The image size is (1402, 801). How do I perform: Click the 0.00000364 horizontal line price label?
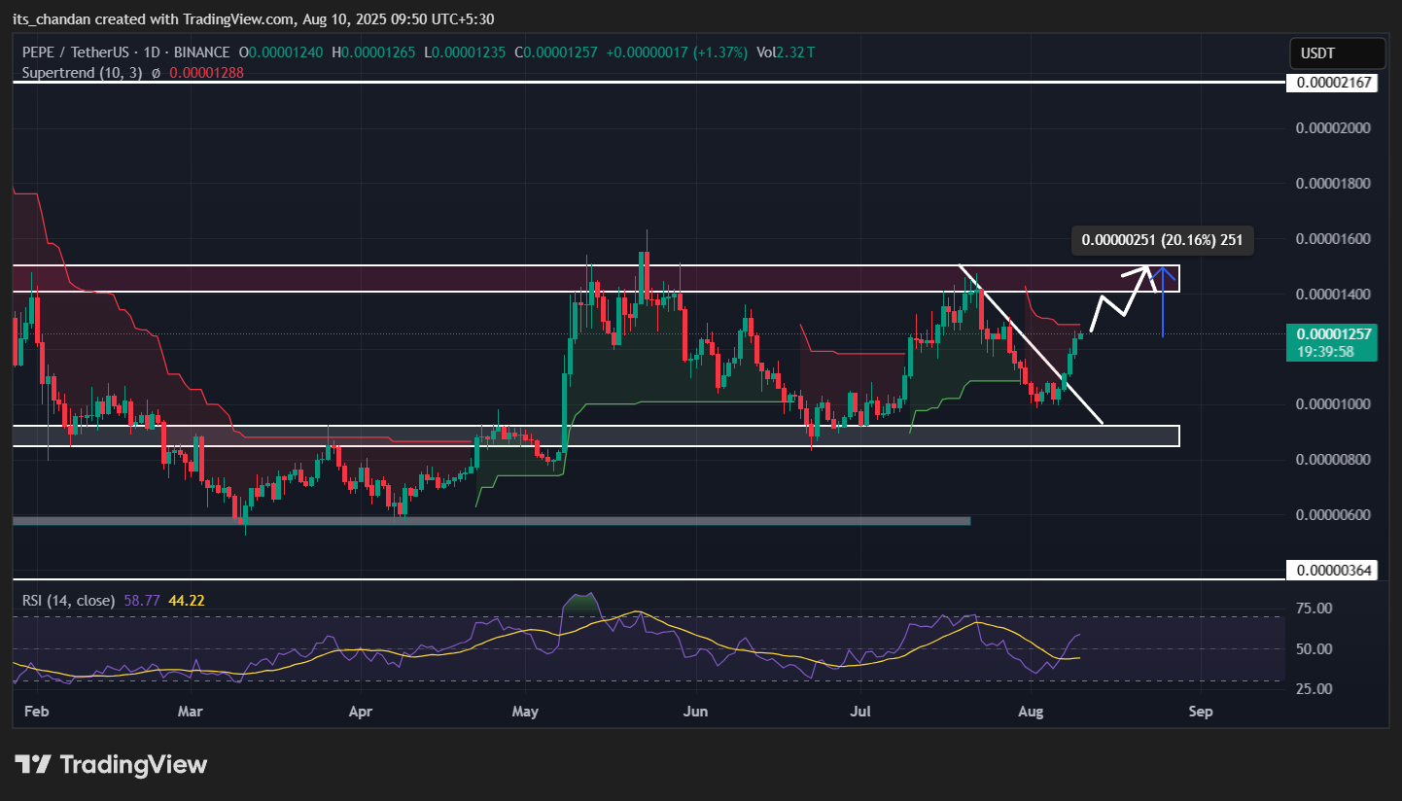[x=1332, y=570]
